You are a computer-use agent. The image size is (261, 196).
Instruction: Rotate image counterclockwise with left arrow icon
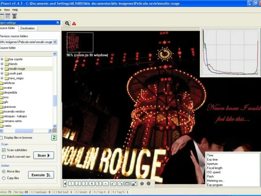[x=113, y=184]
